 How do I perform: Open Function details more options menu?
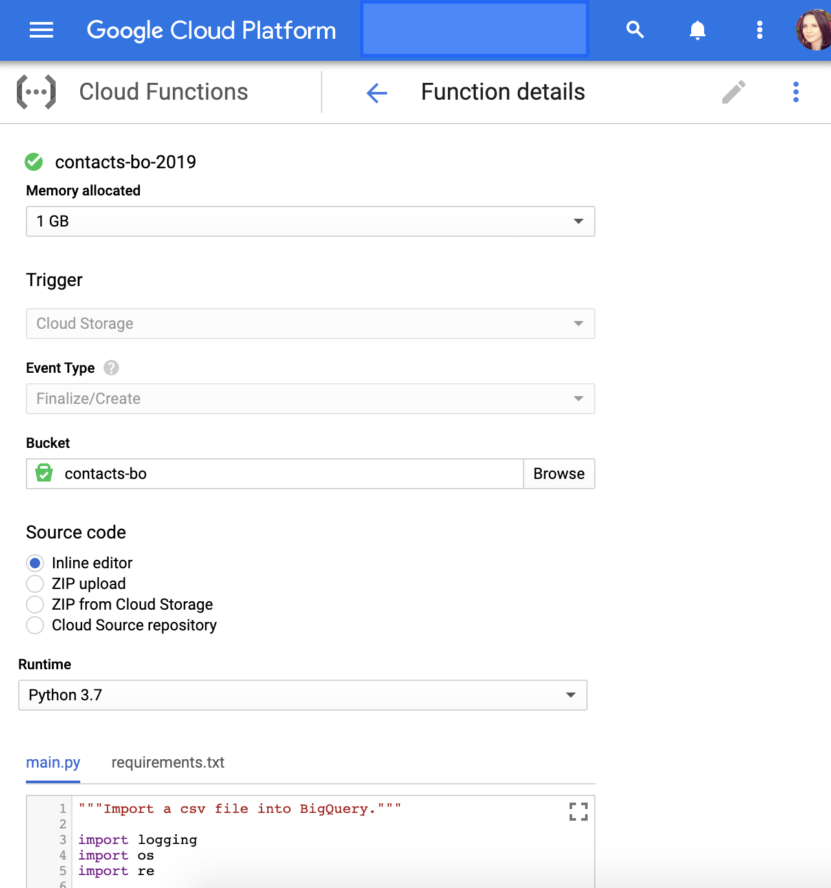click(x=795, y=92)
